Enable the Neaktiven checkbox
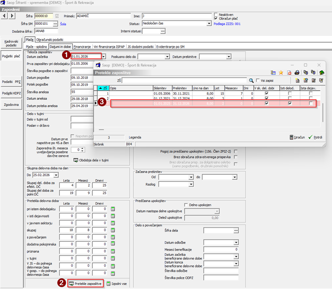Image resolution: width=332 pixels, height=289 pixels. tap(216, 14)
